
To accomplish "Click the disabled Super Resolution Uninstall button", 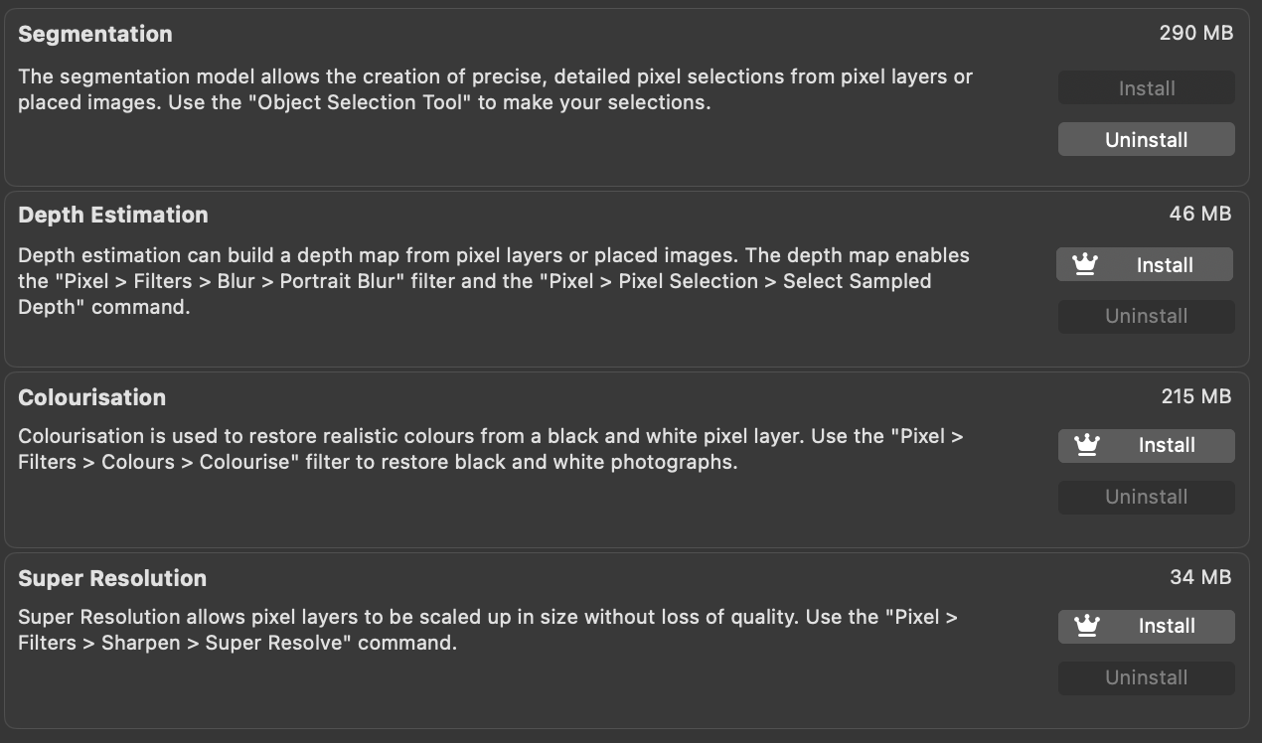I will pyautogui.click(x=1146, y=678).
